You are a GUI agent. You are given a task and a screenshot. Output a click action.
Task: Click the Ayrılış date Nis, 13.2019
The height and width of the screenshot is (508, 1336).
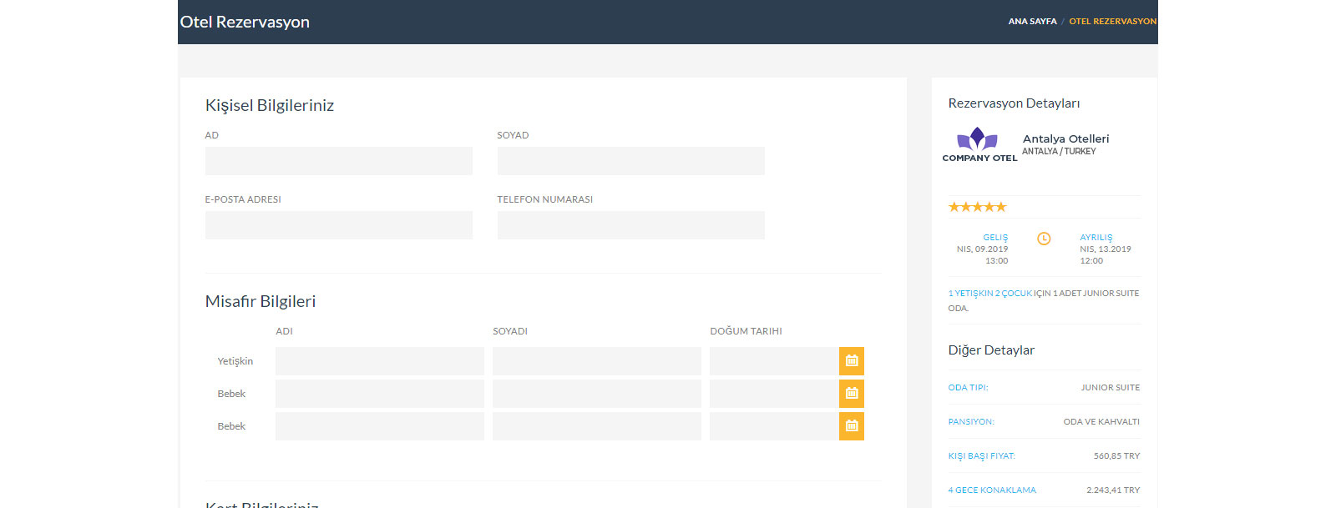(x=1106, y=249)
